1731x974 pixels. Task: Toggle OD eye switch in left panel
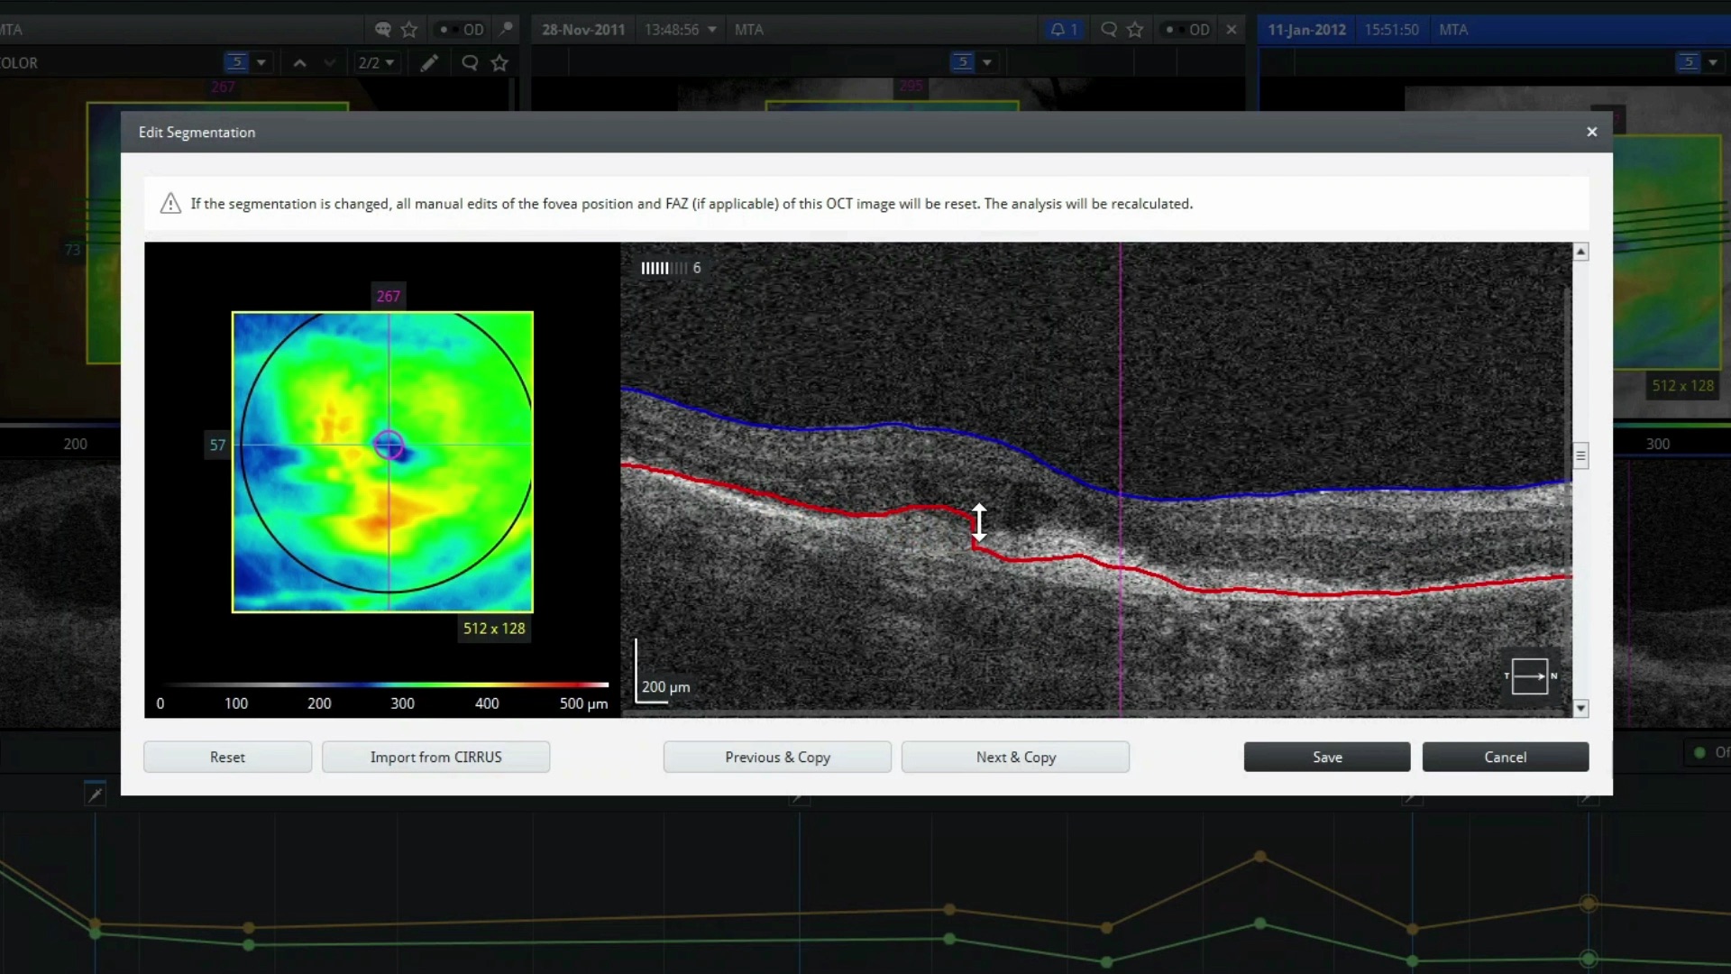tap(462, 30)
